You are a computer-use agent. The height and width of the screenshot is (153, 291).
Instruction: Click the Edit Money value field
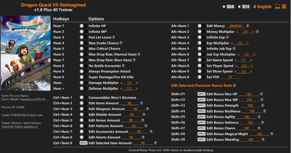236,26
